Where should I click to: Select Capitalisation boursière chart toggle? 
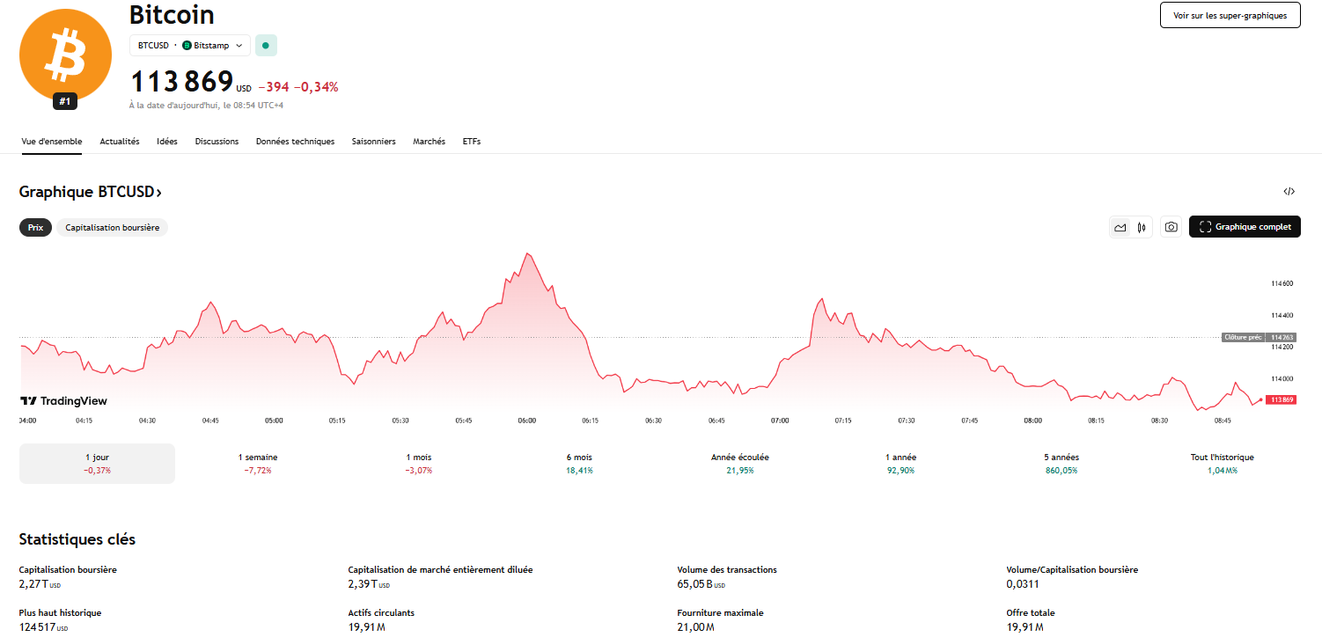pyautogui.click(x=113, y=227)
